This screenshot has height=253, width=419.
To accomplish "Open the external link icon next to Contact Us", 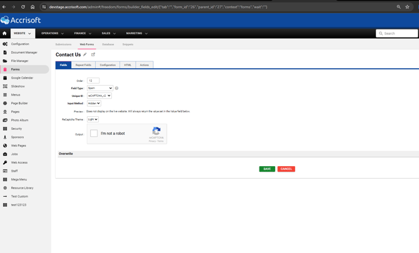I will click(x=93, y=55).
